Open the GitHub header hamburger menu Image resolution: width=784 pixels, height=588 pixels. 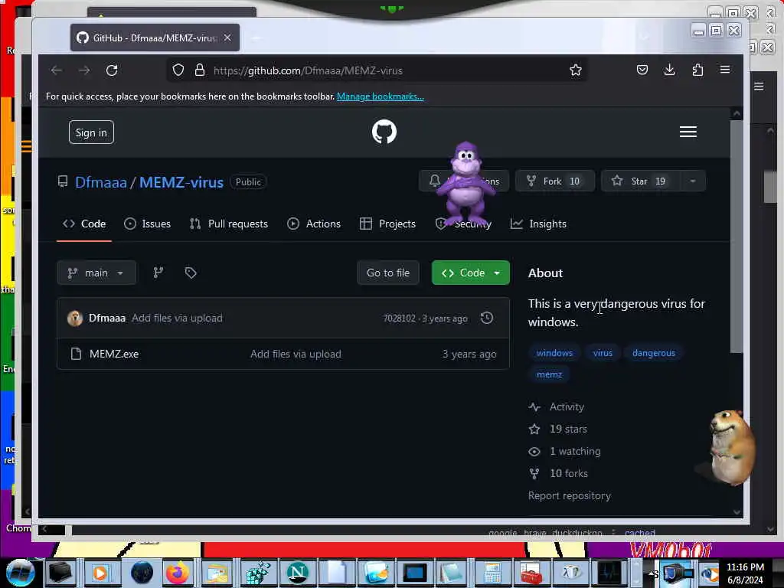(688, 132)
